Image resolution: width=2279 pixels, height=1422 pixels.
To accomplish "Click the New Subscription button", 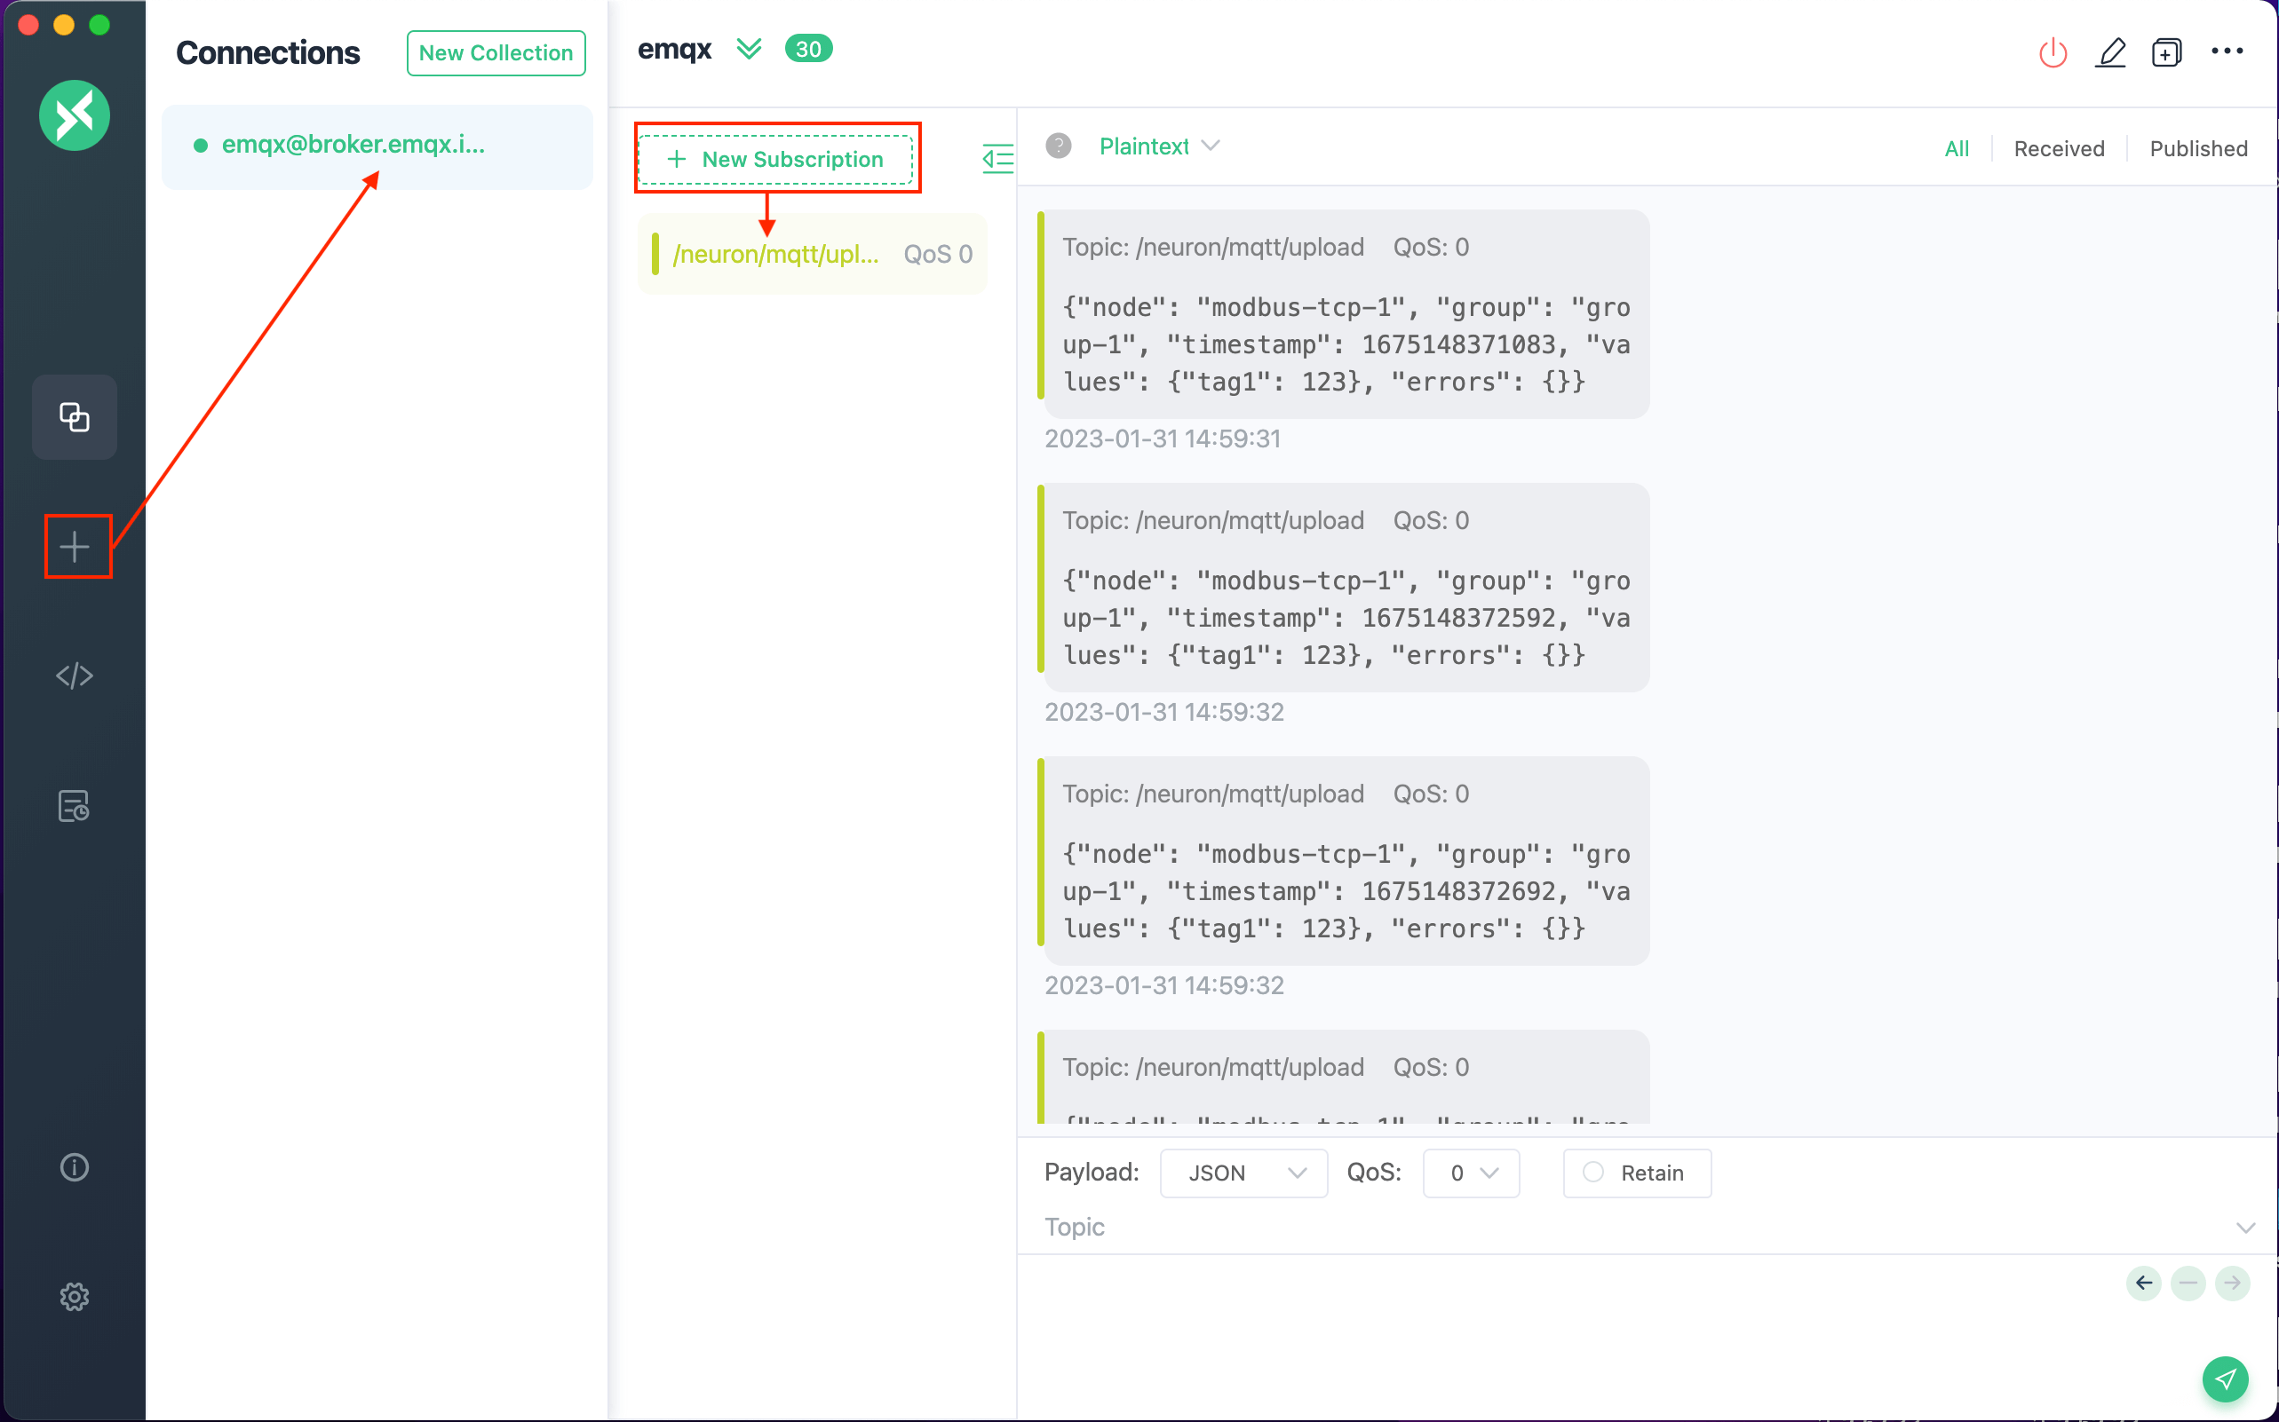I will point(775,159).
